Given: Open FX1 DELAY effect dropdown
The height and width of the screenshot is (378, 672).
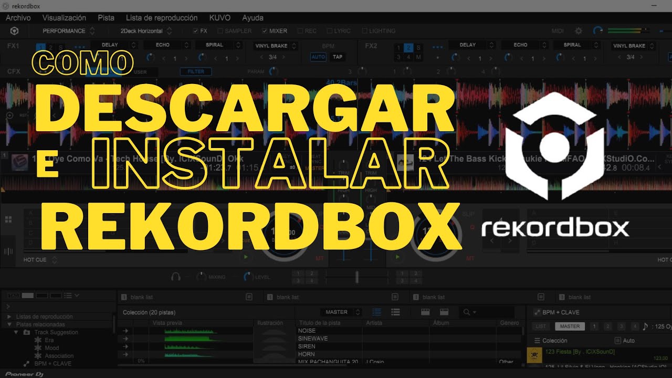Looking at the screenshot, I should click(114, 45).
